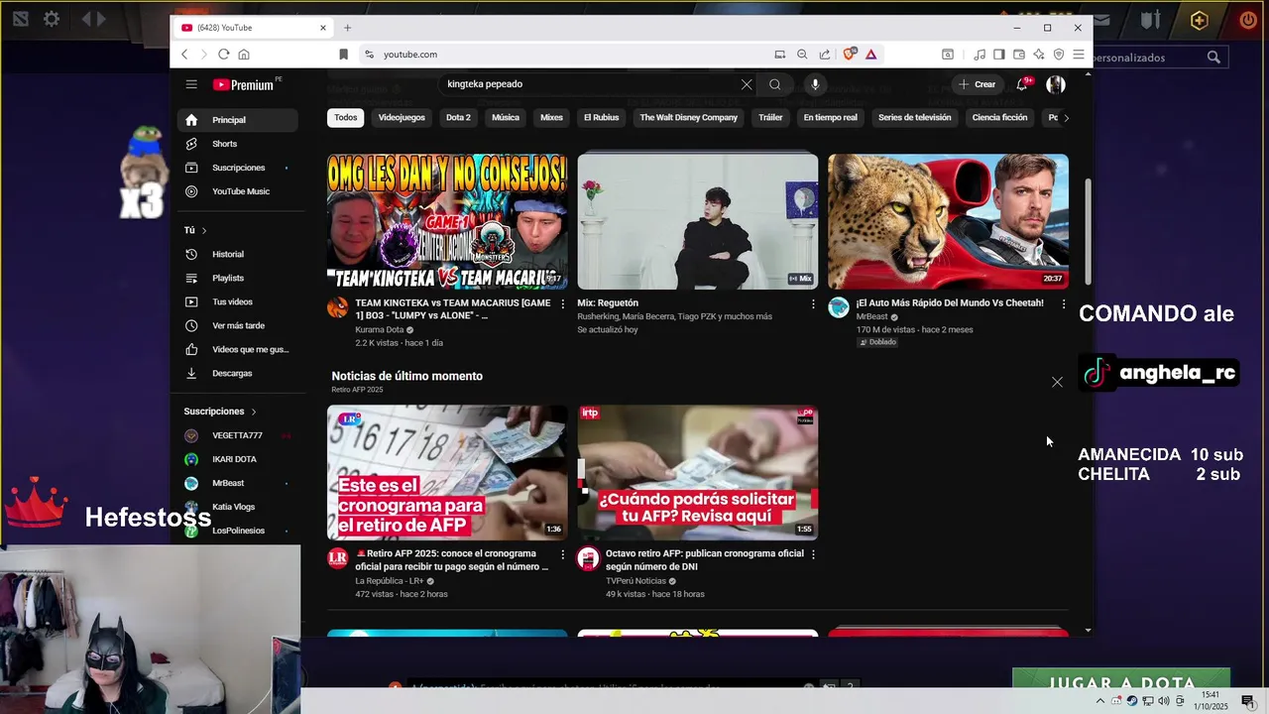1269x714 pixels.
Task: Open the browser main menu
Action: click(x=1079, y=55)
